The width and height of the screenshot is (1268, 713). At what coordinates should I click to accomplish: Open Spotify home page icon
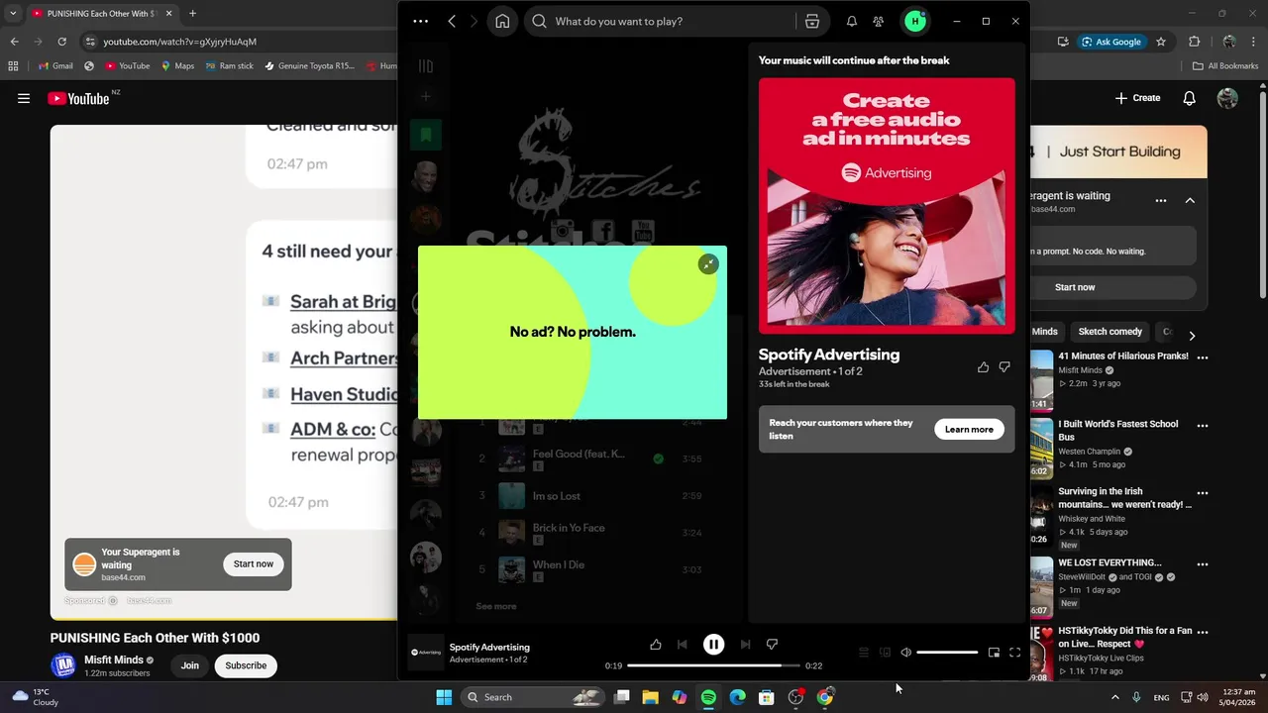click(502, 21)
